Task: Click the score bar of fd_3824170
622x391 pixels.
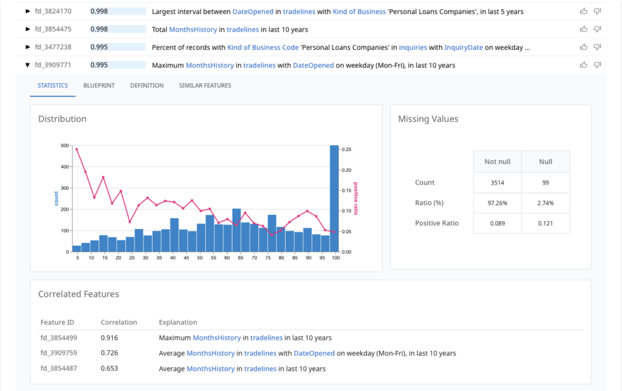Action: pos(118,11)
